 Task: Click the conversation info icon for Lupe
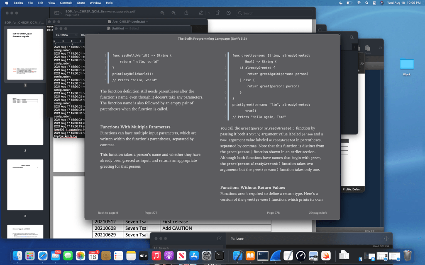tap(386, 238)
